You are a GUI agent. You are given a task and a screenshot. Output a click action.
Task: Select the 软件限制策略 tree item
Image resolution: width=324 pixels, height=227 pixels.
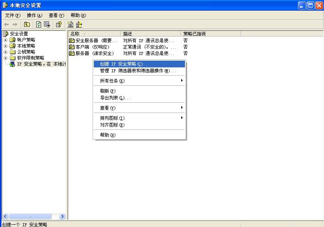point(31,58)
